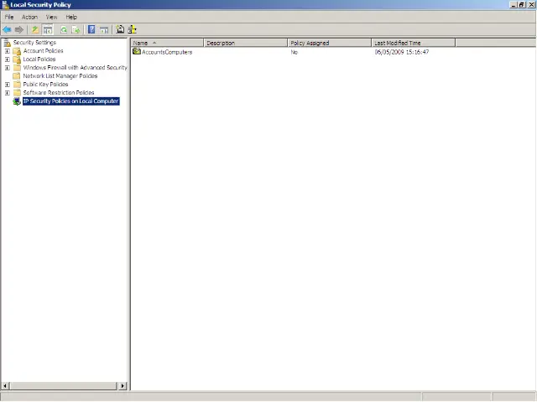Open the File menu
537x402 pixels.
click(x=9, y=17)
